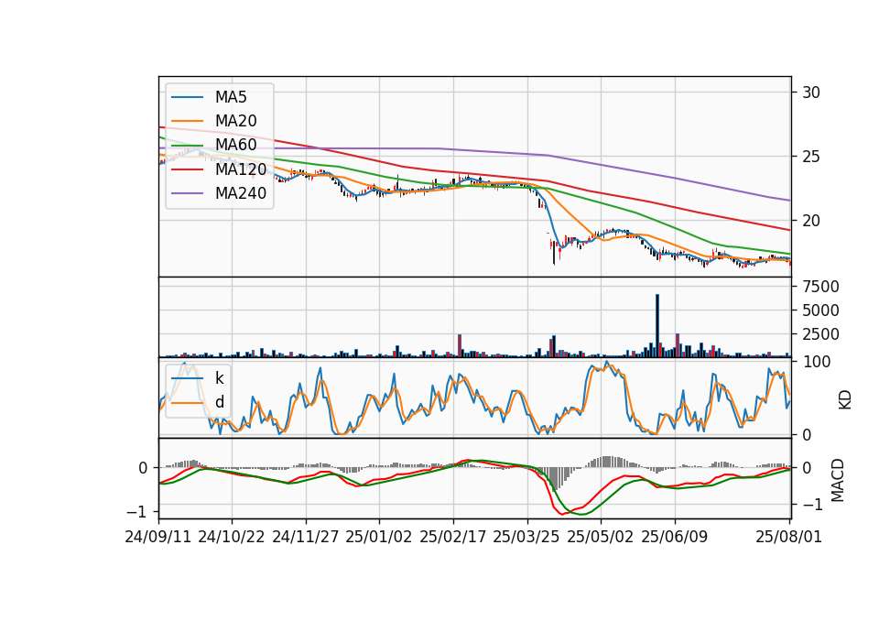Click the 25/03/25 date label

click(x=526, y=537)
